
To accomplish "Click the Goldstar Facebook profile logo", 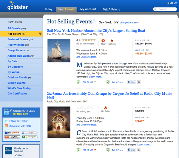I will tap(8, 151).
